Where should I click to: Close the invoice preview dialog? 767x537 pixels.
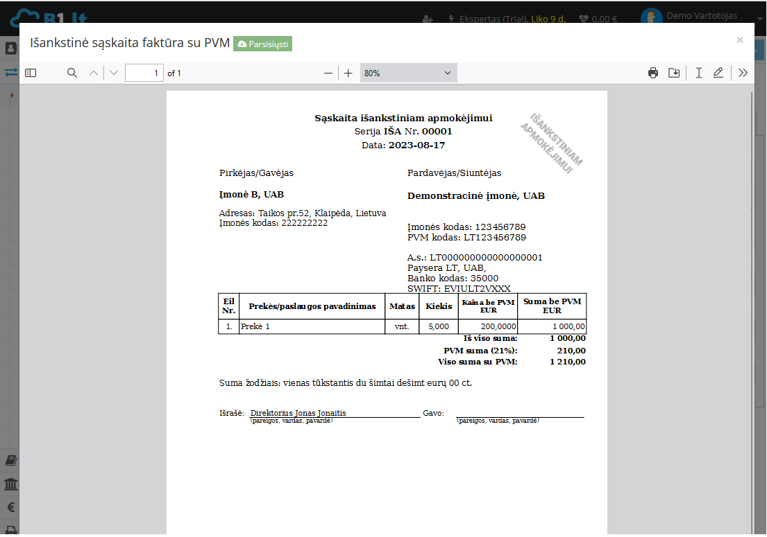(740, 40)
